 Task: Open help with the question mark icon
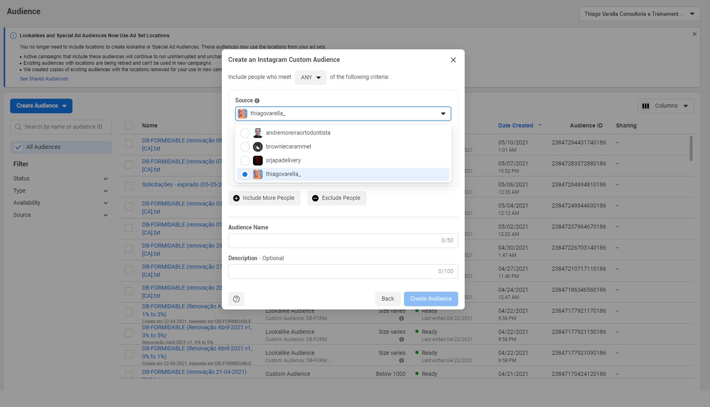point(236,299)
